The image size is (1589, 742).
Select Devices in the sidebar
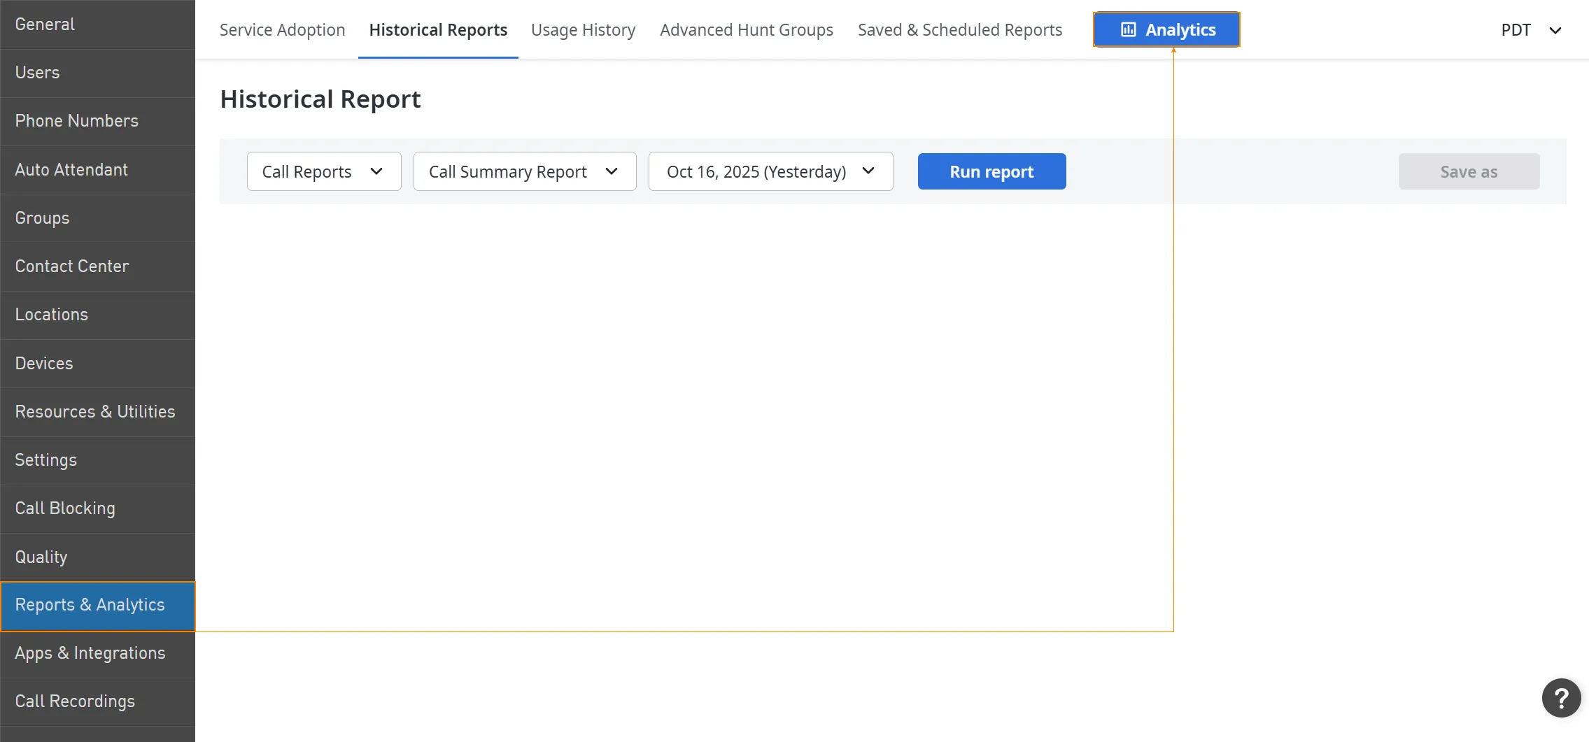click(97, 364)
